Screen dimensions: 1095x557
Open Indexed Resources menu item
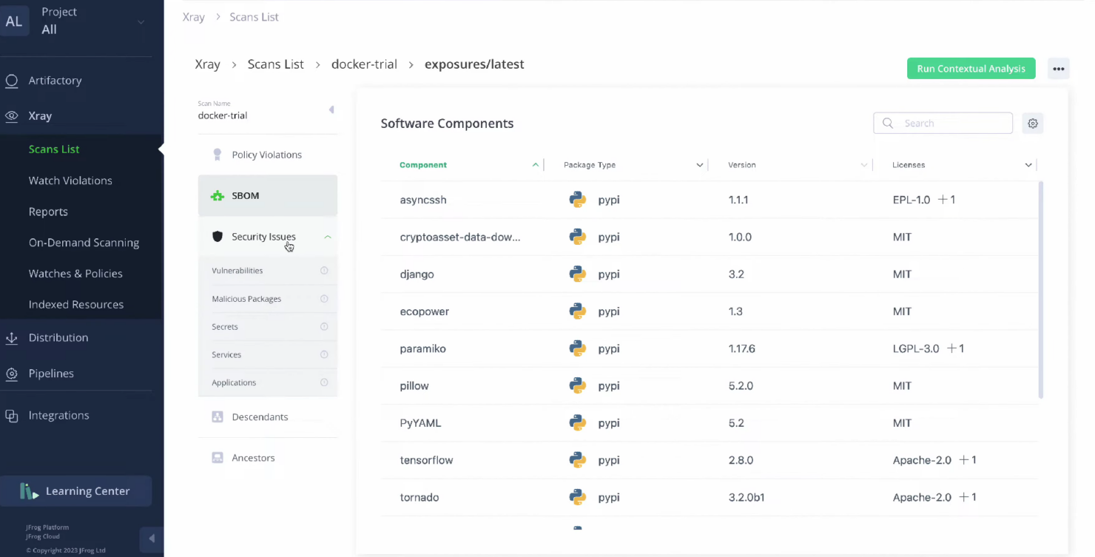[x=76, y=305]
